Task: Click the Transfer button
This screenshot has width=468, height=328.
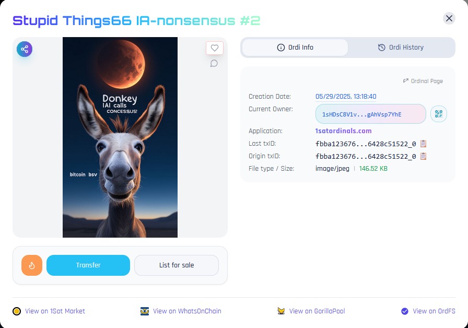Action: click(88, 265)
